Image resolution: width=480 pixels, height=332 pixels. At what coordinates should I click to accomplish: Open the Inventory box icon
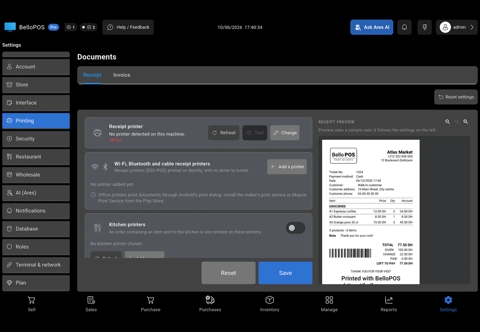[270, 300]
